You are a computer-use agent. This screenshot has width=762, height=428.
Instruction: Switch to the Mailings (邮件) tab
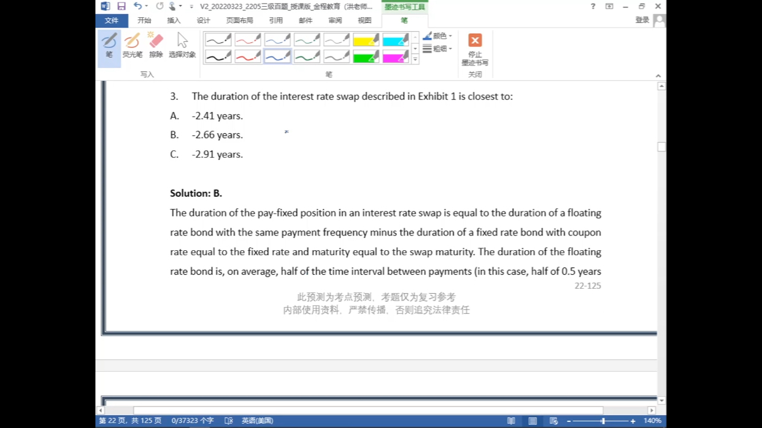click(306, 20)
